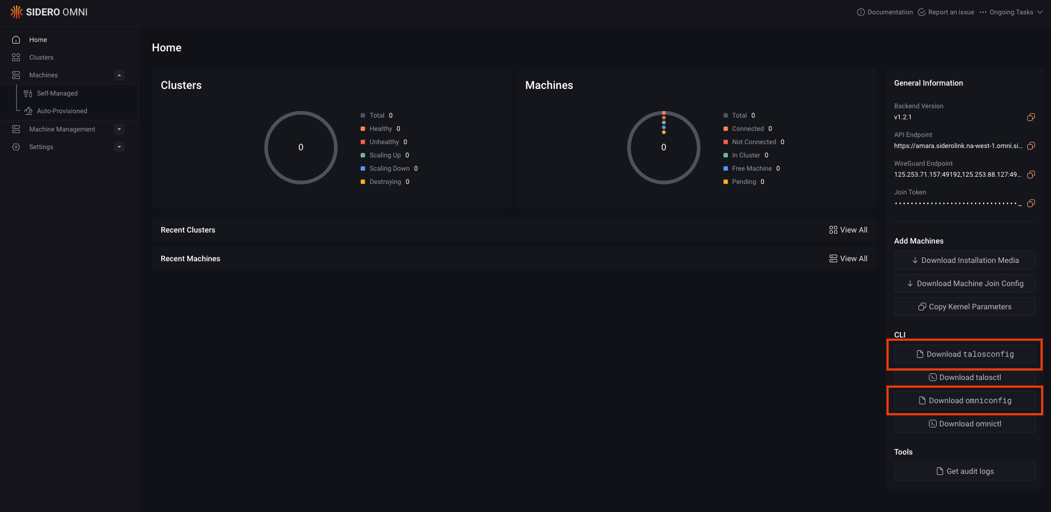This screenshot has width=1051, height=512.
Task: Click the Machines donut chart
Action: 664,147
